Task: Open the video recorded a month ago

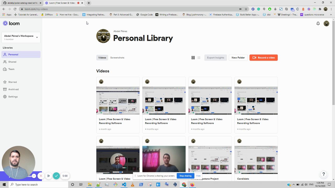Action: click(x=118, y=105)
